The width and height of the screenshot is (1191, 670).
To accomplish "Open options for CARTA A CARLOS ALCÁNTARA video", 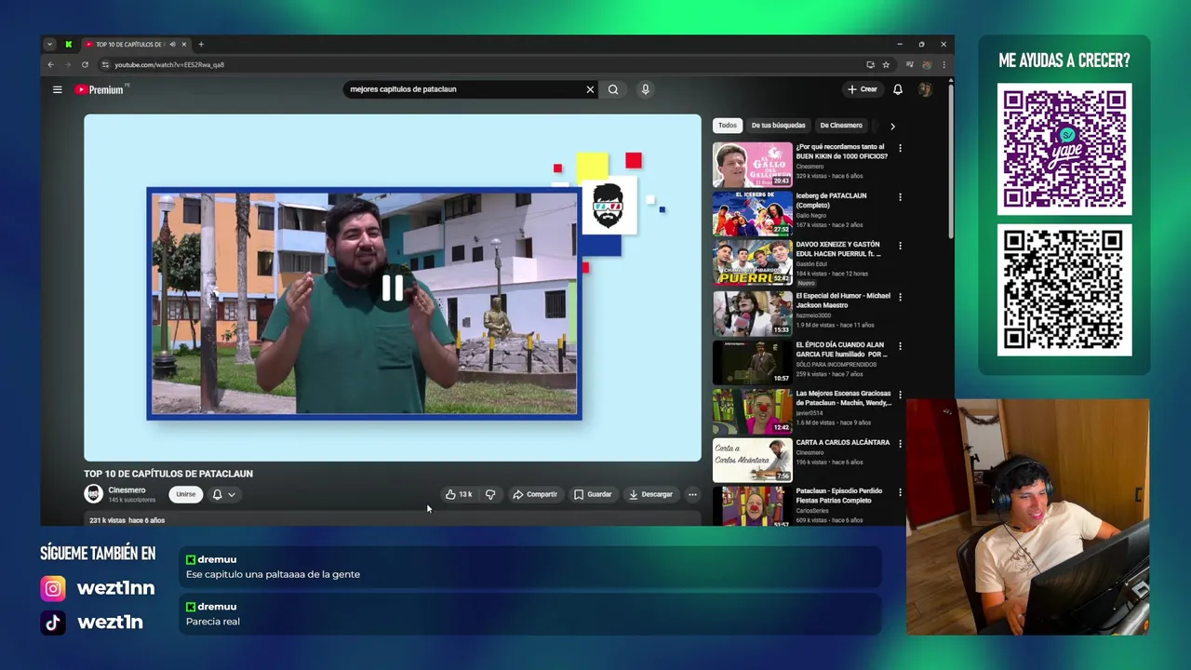I will 900,443.
